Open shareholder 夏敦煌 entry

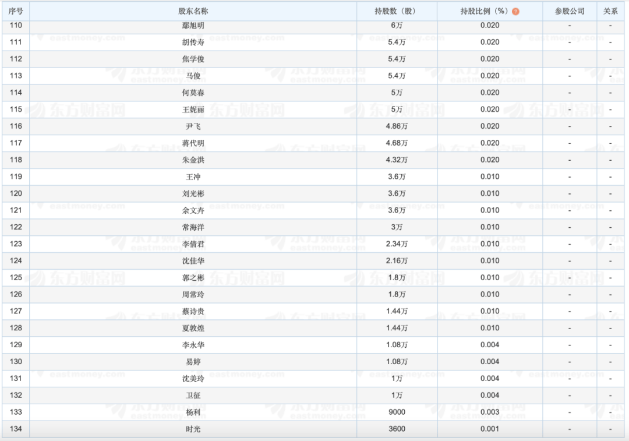tap(193, 328)
